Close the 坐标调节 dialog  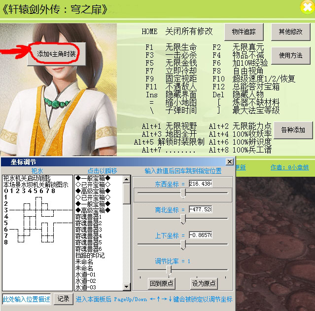coord(230,162)
